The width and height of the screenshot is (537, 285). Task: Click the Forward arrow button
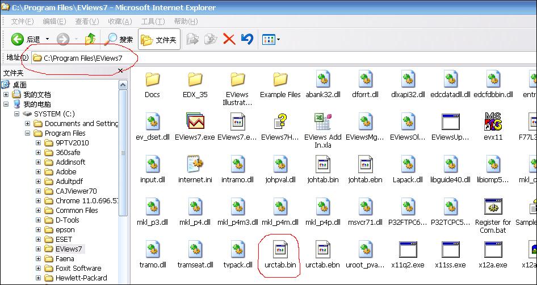click(x=63, y=39)
